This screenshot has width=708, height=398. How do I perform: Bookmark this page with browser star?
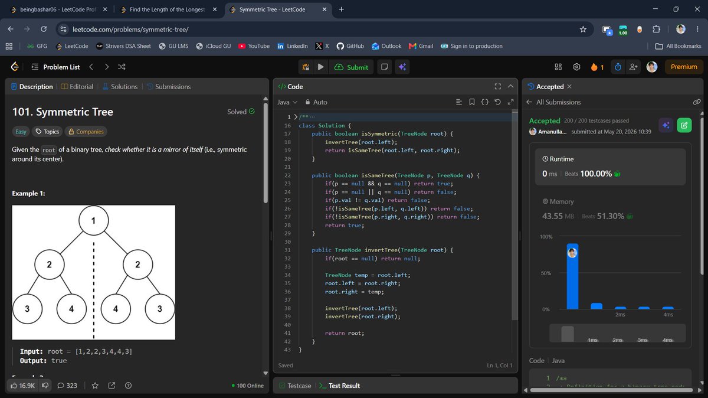pos(583,29)
